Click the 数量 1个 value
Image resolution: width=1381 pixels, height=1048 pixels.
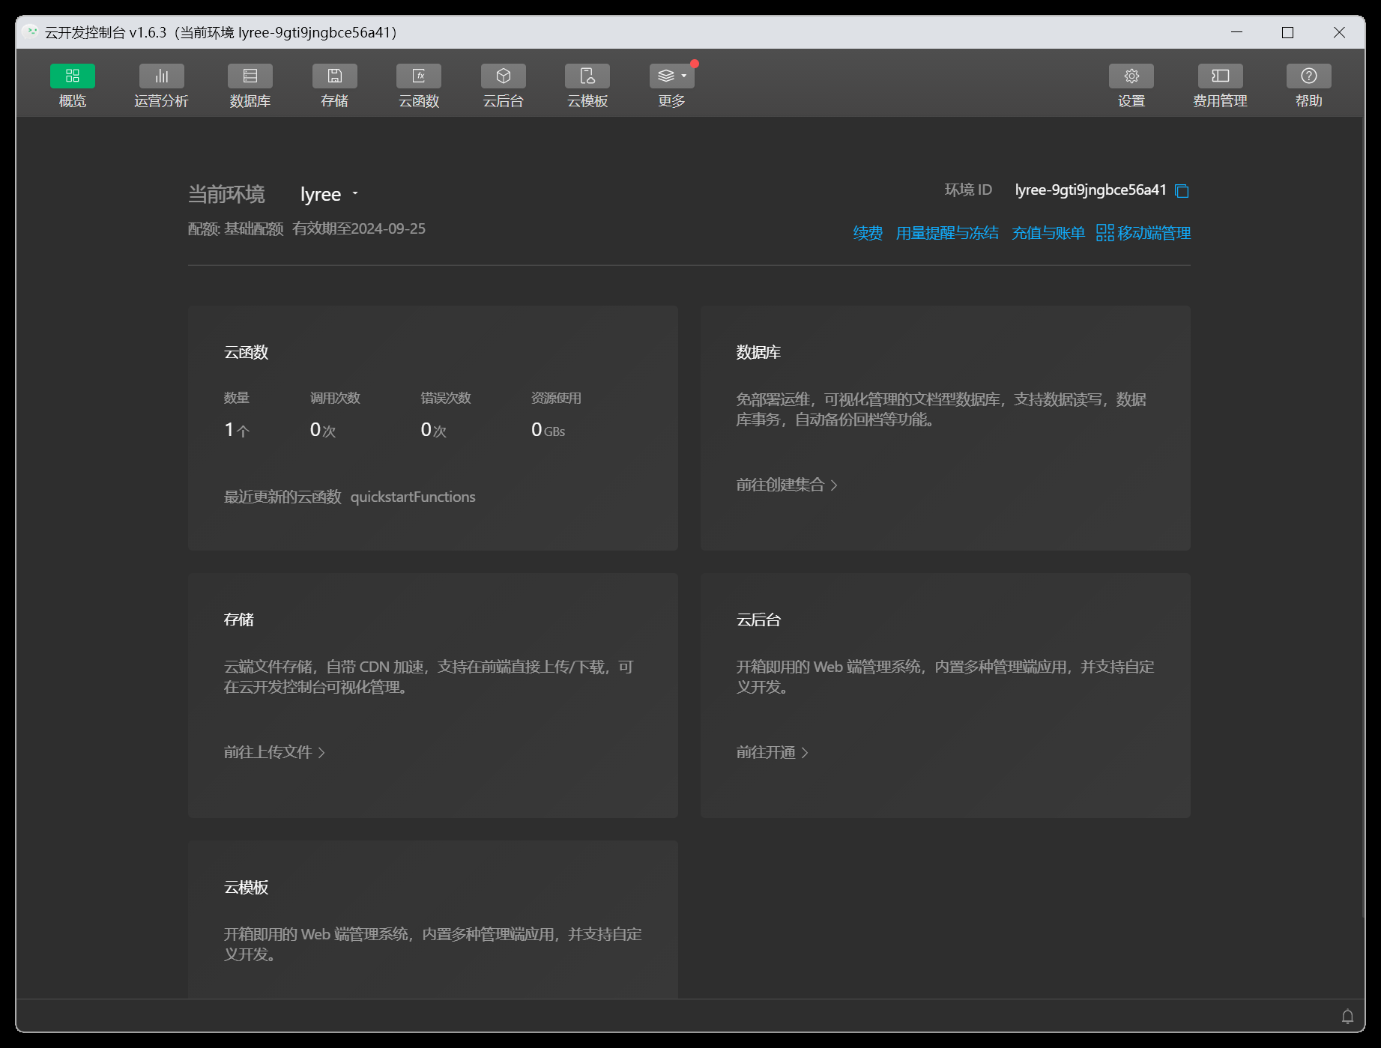tap(236, 429)
